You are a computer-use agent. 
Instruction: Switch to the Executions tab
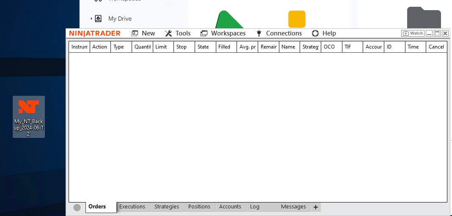[x=132, y=207]
